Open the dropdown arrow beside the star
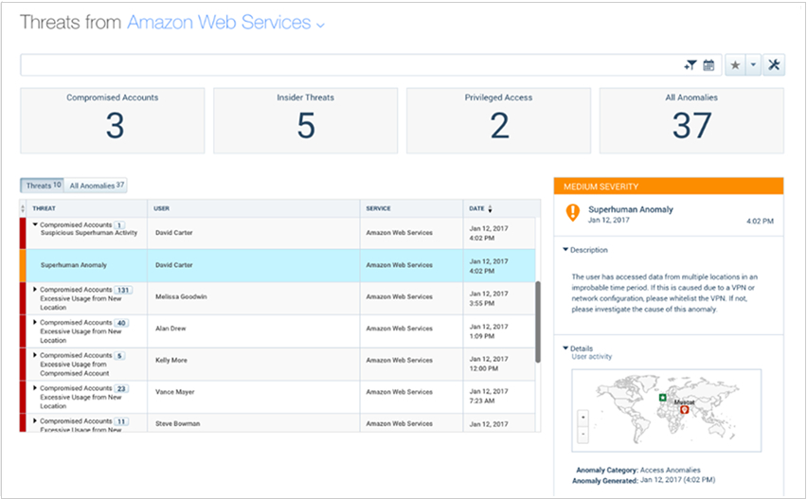Image resolution: width=807 pixels, height=499 pixels. pos(753,65)
